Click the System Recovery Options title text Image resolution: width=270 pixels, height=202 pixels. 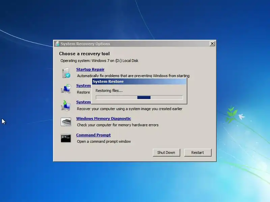85,44
